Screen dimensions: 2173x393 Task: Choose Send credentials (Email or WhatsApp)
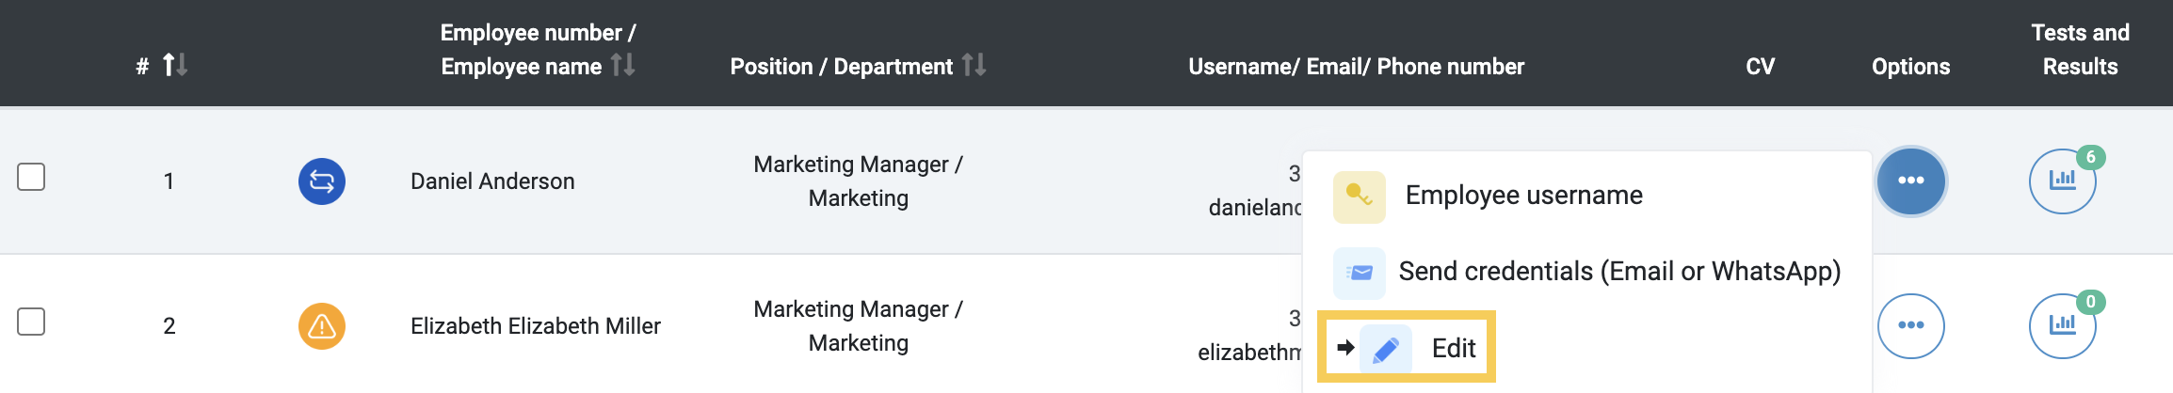point(1619,272)
